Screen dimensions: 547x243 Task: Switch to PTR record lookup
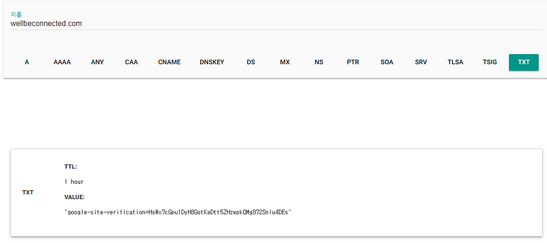coord(353,62)
